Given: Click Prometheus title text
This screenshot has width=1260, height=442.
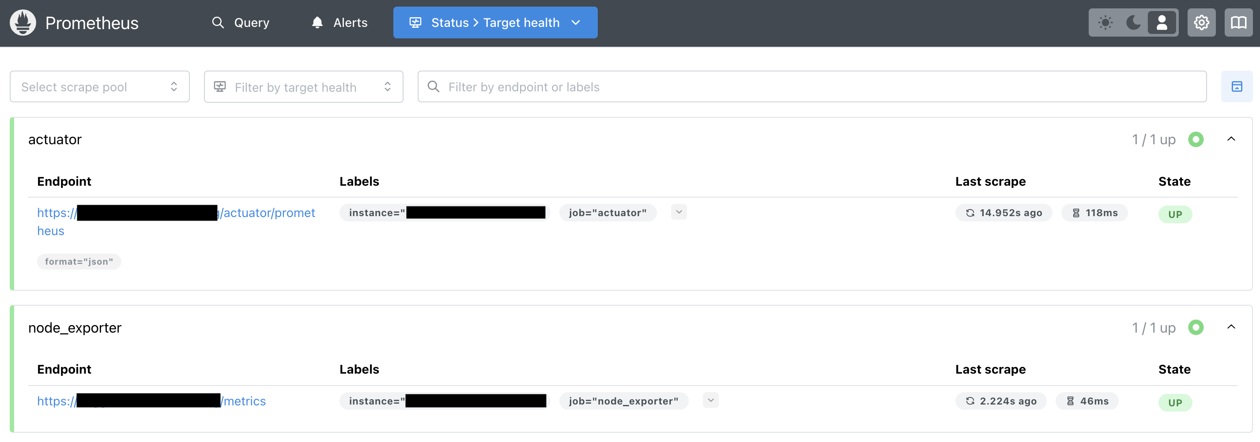Looking at the screenshot, I should click(92, 23).
